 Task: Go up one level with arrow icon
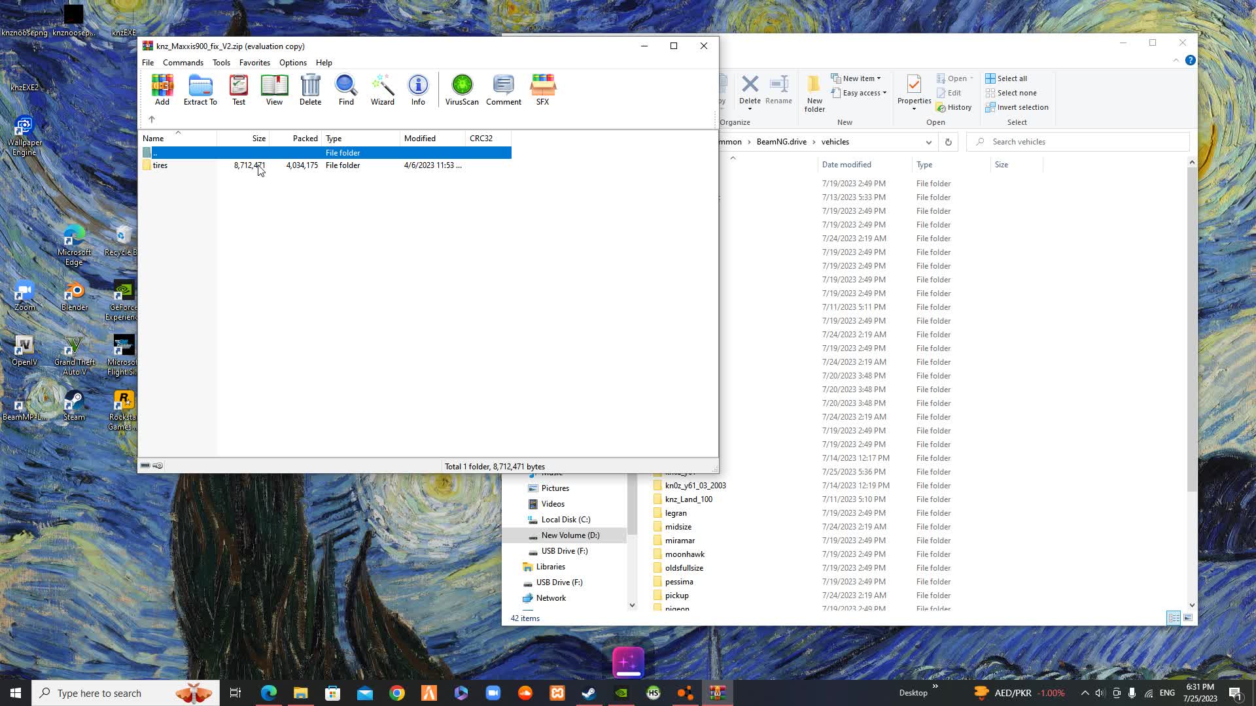[x=152, y=119]
